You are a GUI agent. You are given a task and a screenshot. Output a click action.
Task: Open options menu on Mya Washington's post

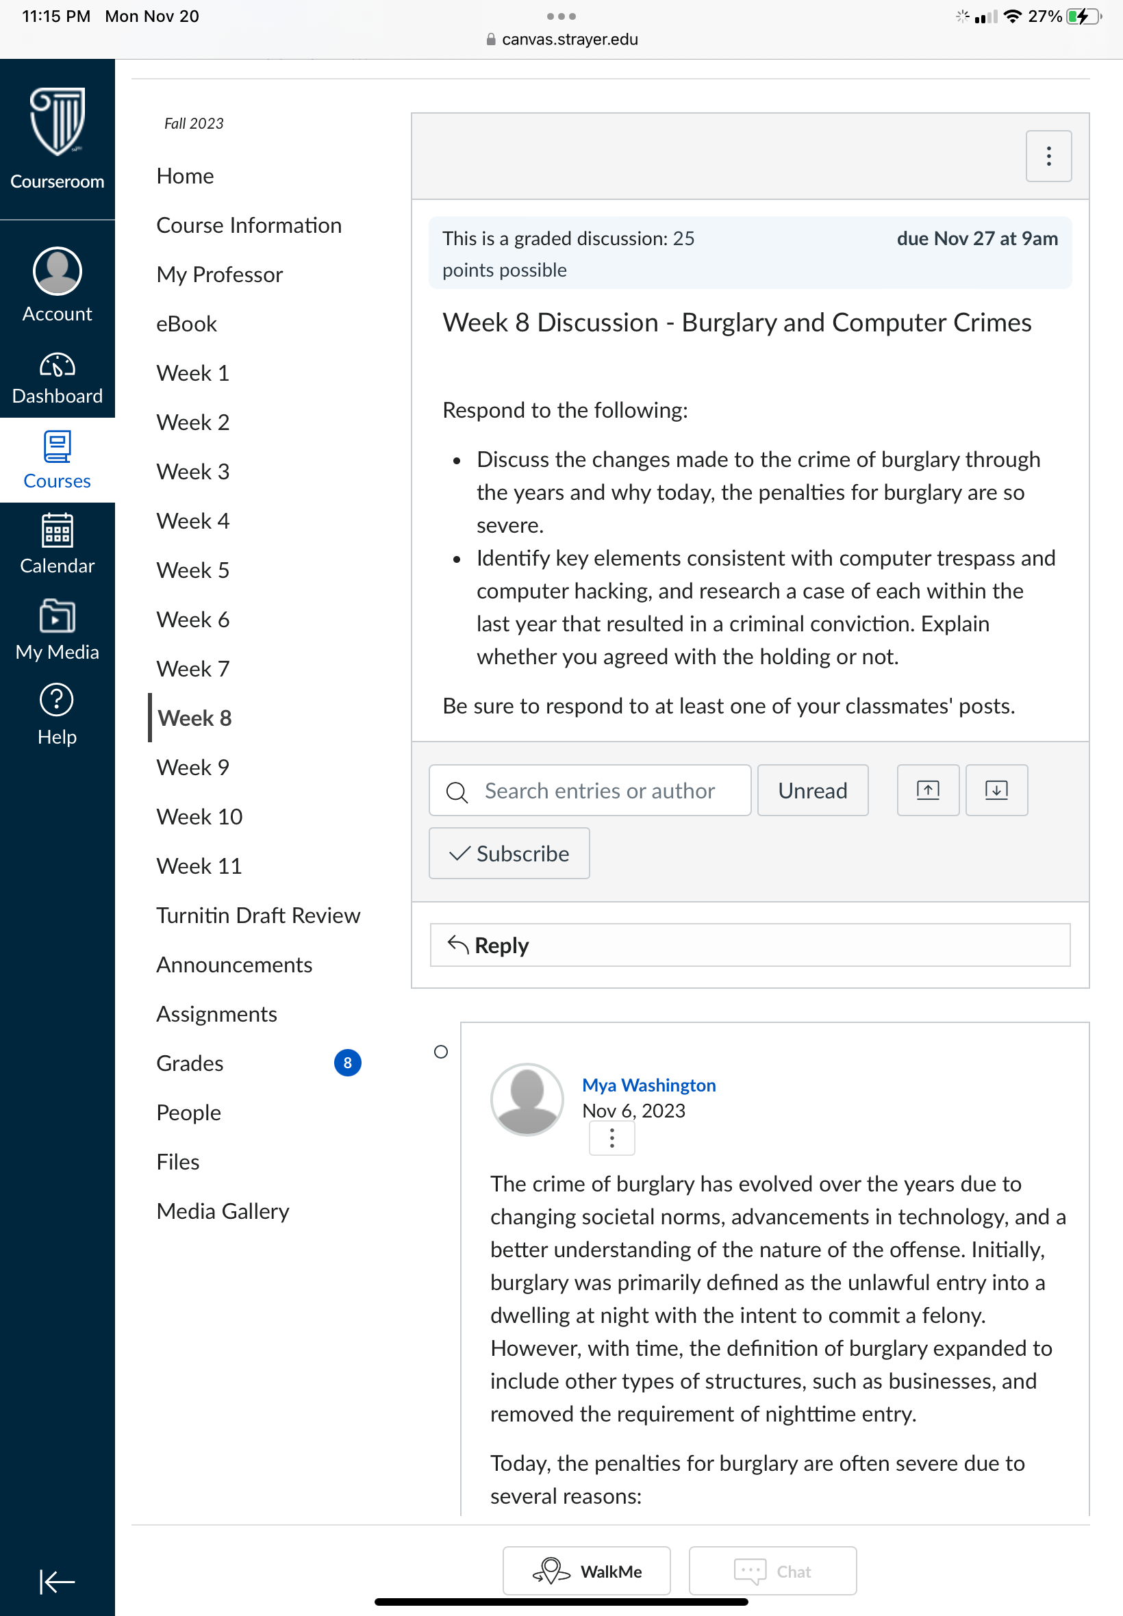[x=612, y=1137]
